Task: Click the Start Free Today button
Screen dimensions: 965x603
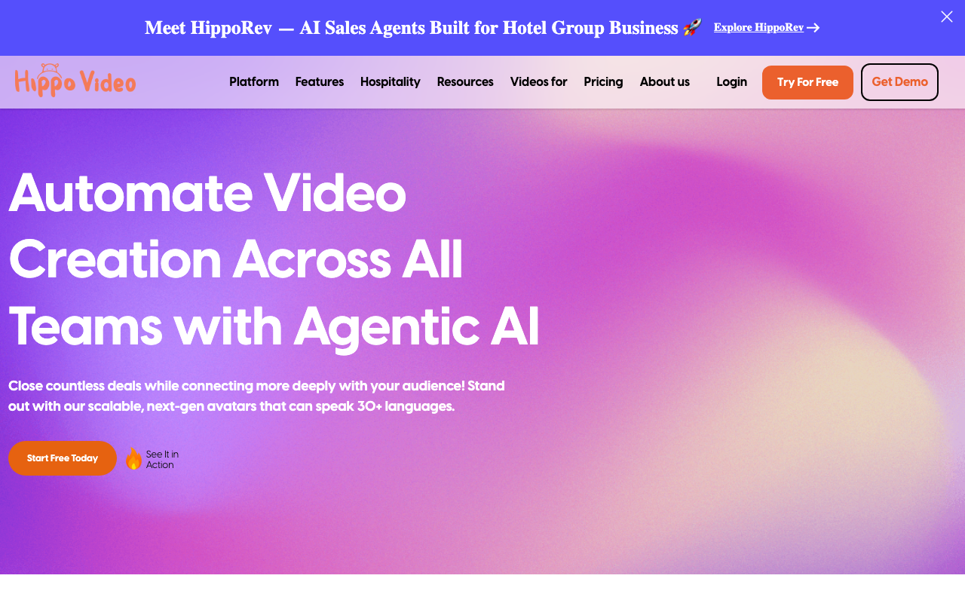Action: 63,458
